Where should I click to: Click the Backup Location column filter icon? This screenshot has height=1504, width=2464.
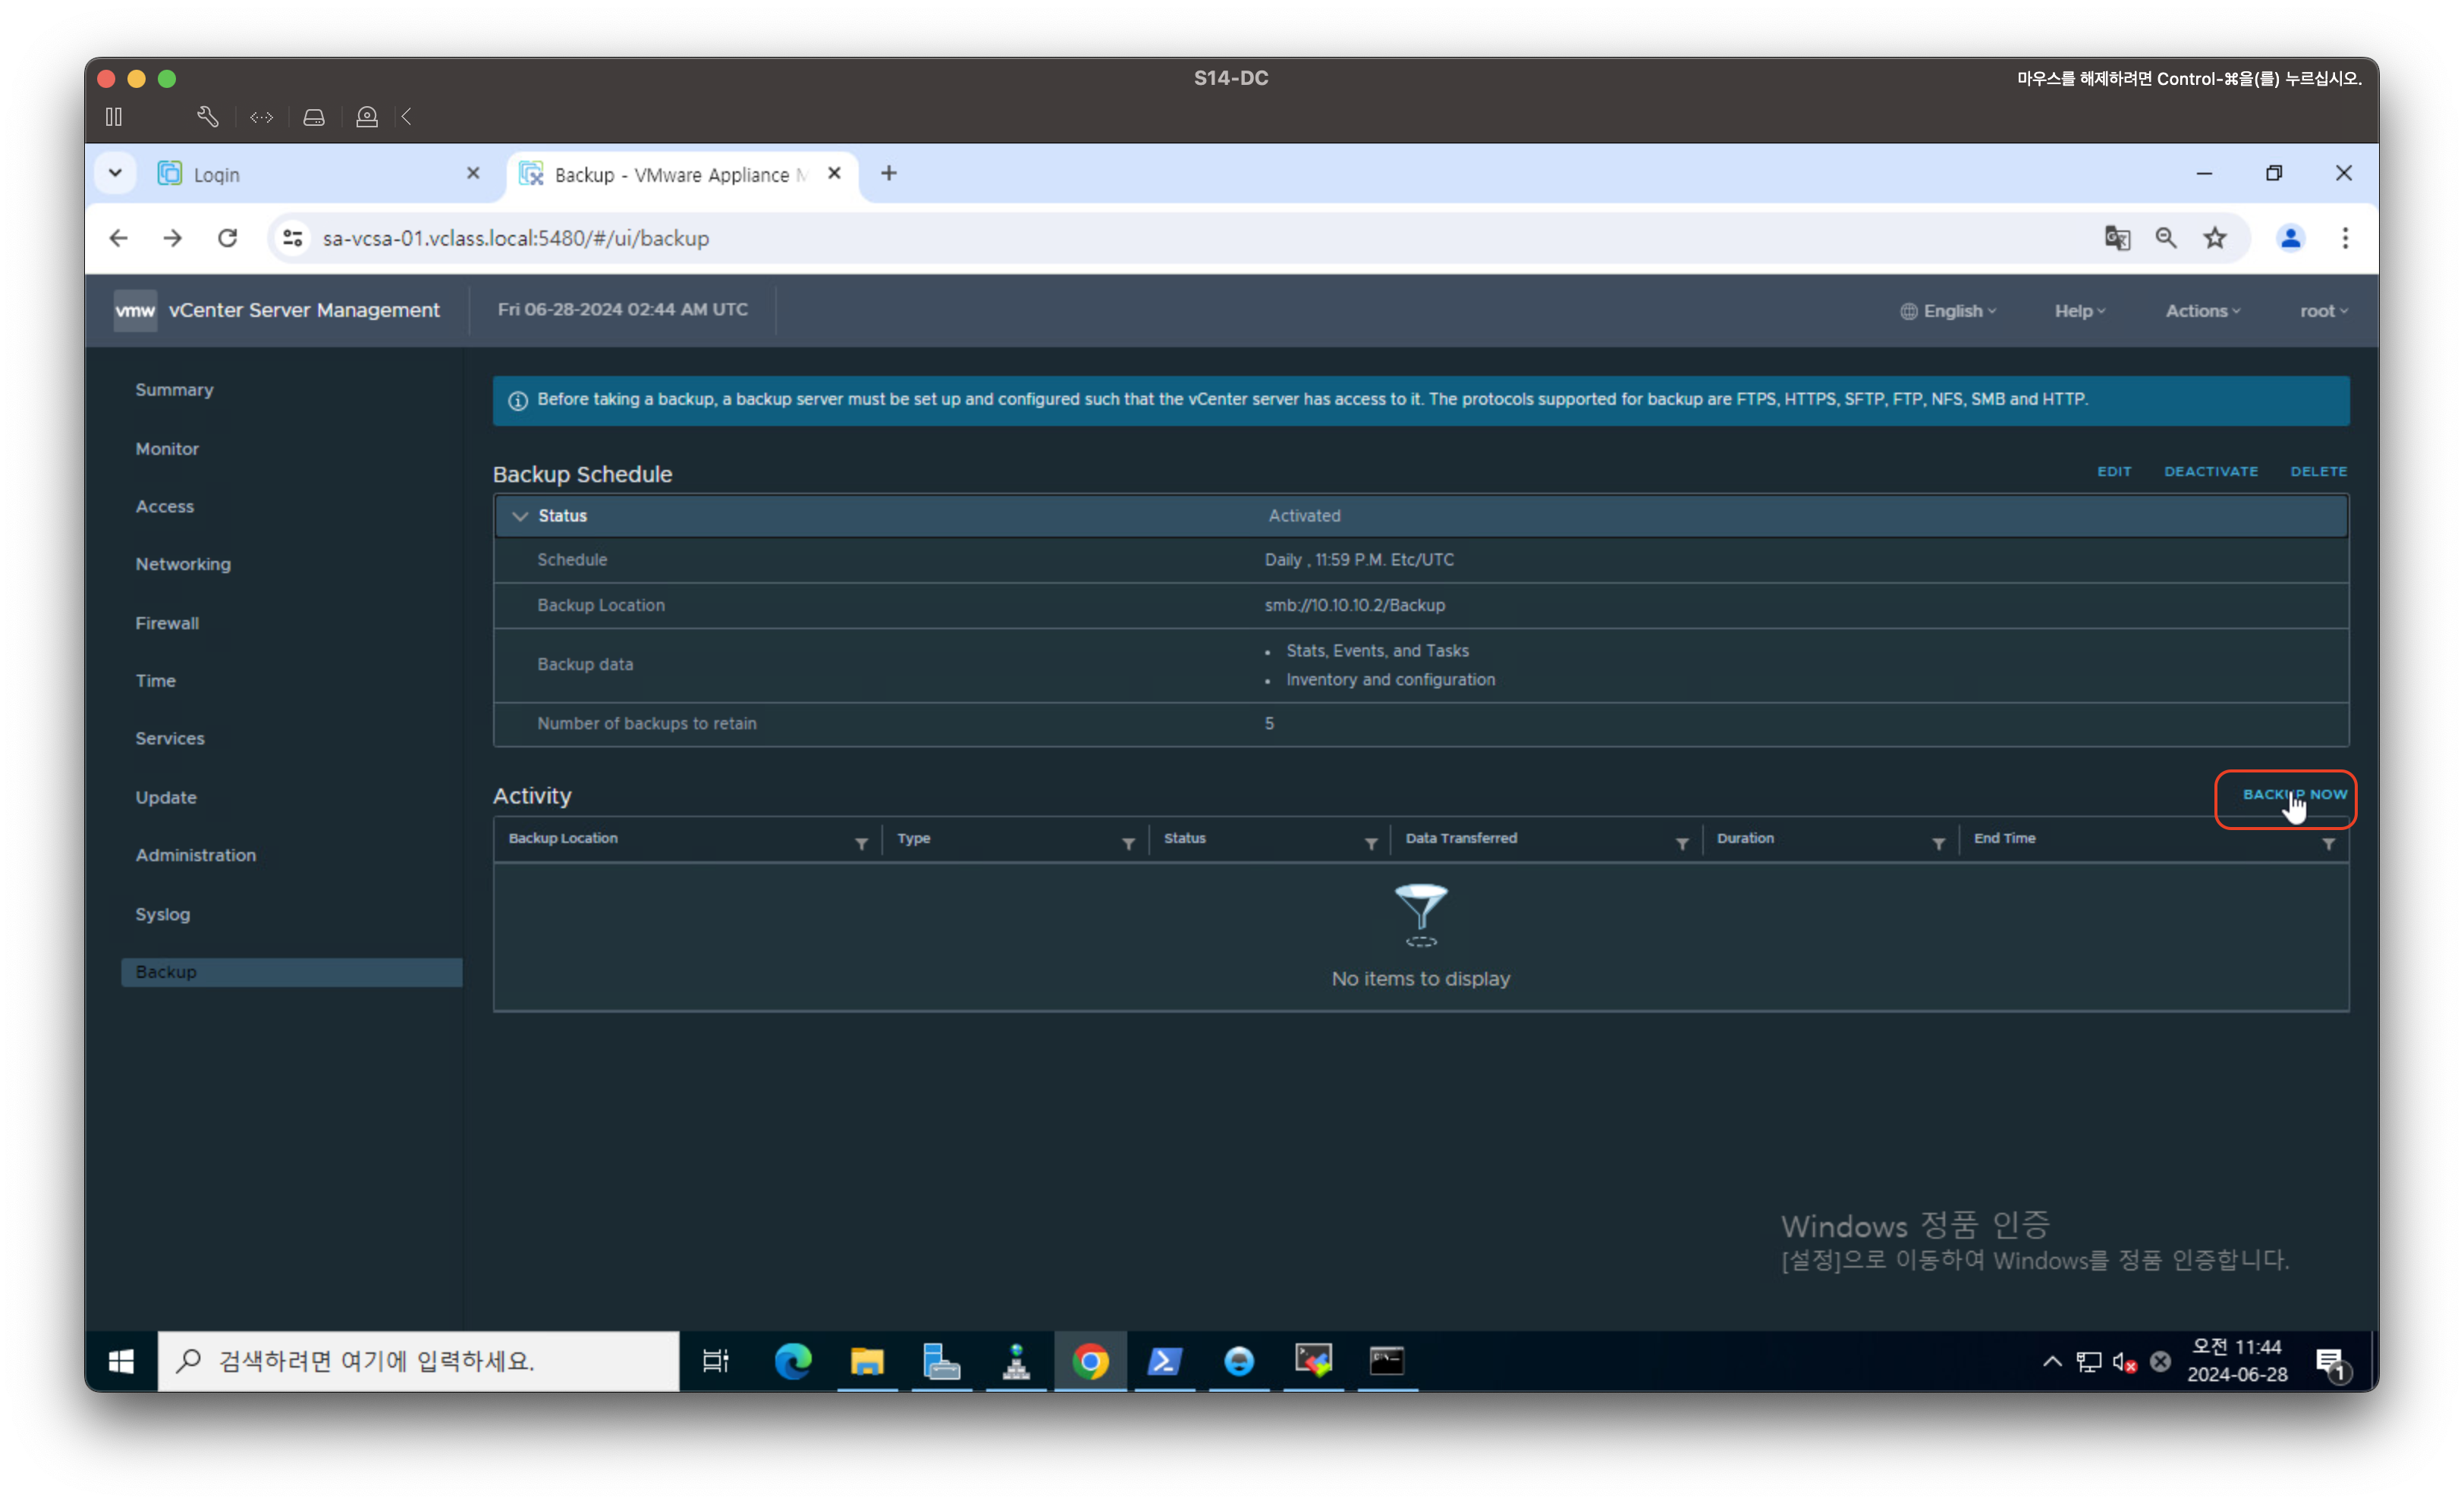pos(861,844)
